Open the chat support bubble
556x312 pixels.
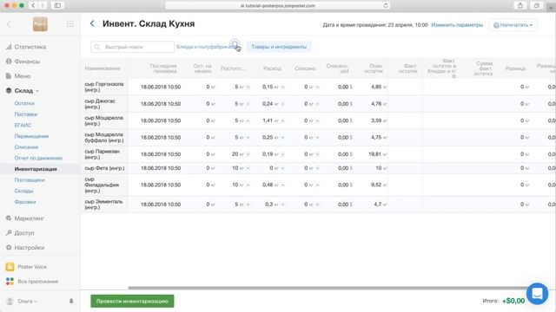coord(537,293)
